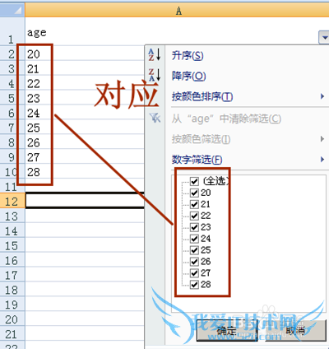
Task: Uncheck the 23 filter checkbox
Action: [x=194, y=227]
